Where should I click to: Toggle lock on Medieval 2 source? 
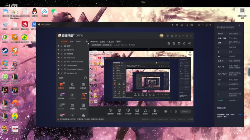[x=62, y=58]
